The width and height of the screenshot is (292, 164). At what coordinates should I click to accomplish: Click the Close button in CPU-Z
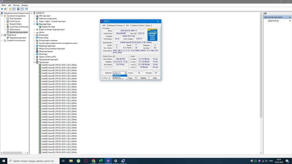[155, 78]
